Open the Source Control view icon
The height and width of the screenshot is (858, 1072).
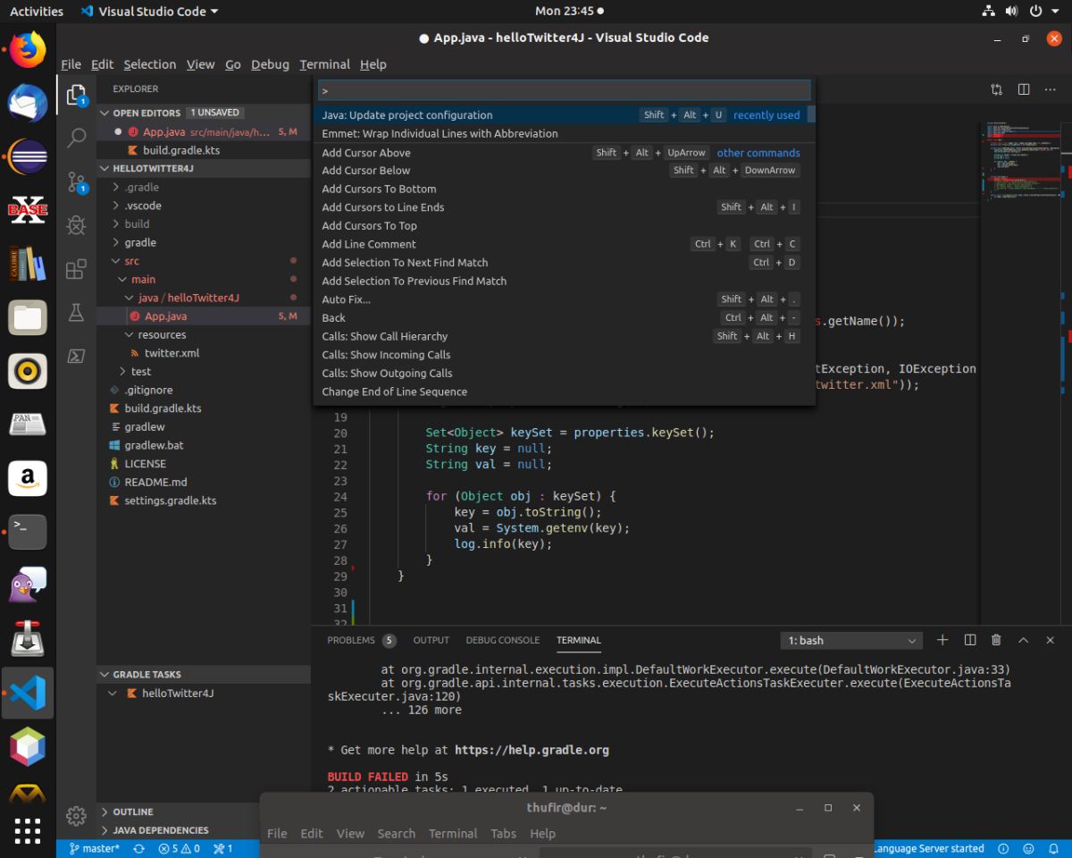(x=77, y=181)
